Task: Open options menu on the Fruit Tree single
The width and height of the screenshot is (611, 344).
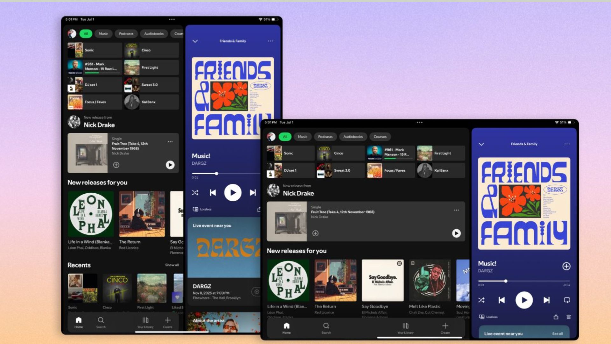Action: pos(456,210)
